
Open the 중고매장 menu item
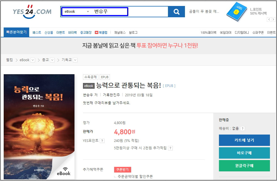pos(86,33)
